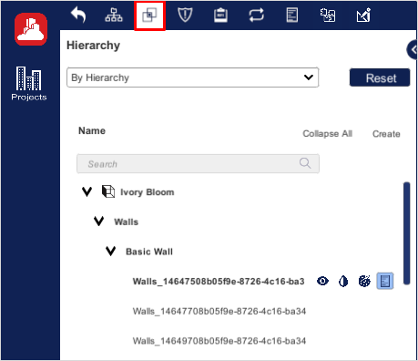Select Walls_14647708b05f9e-8726-4c16-ba34 item
This screenshot has width=418, height=361.
coord(219,311)
